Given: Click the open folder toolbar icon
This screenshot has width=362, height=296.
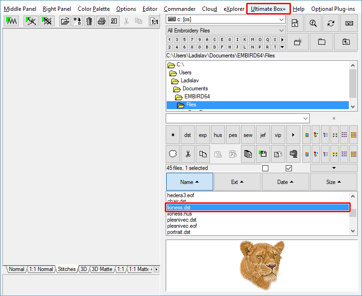Looking at the screenshot, I should tap(65, 21).
